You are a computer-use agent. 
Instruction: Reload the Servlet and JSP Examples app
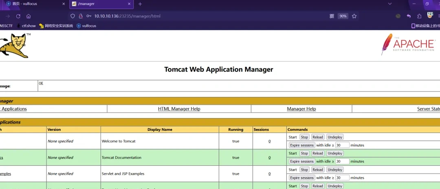tap(318, 169)
